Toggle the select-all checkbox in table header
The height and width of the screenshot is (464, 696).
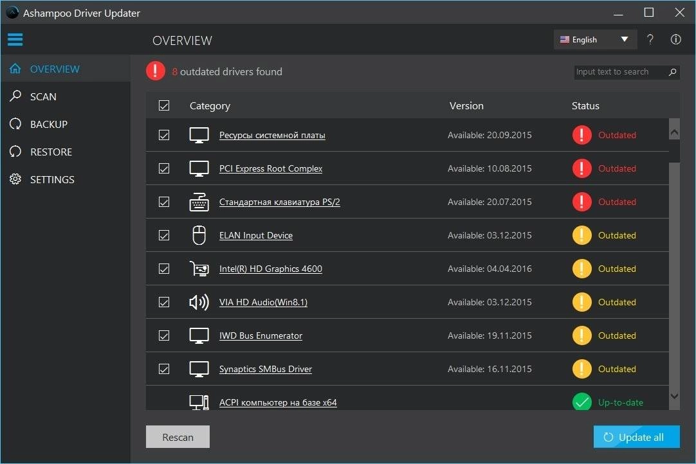click(164, 105)
